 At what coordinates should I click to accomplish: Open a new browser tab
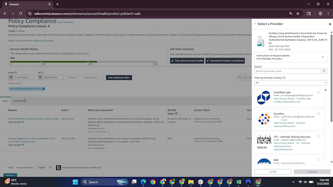57,4
